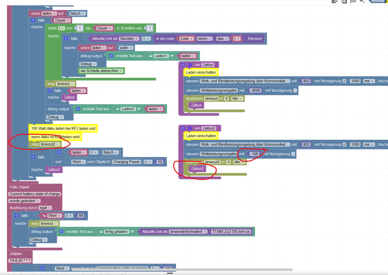Edit the 4 value in Zyklus Ausführen timeout block
This screenshot has height=275, width=388.
tap(226, 99)
